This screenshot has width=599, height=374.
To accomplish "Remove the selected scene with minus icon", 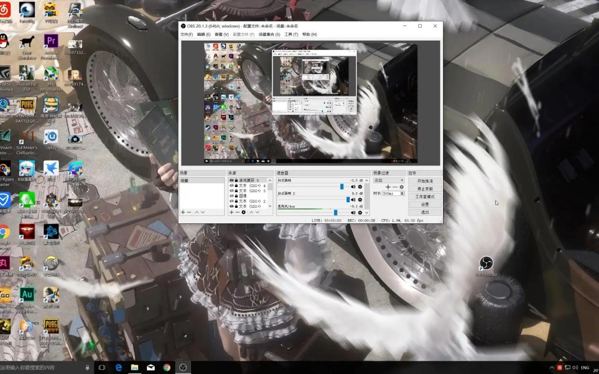I will click(189, 212).
